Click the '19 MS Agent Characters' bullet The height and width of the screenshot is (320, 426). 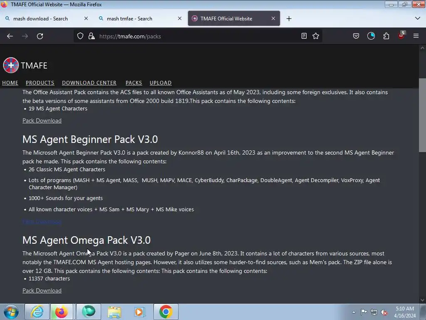[x=58, y=109]
